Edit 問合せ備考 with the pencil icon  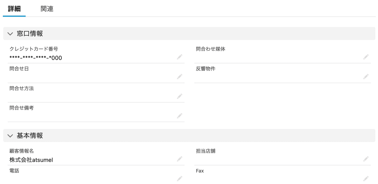click(x=180, y=116)
